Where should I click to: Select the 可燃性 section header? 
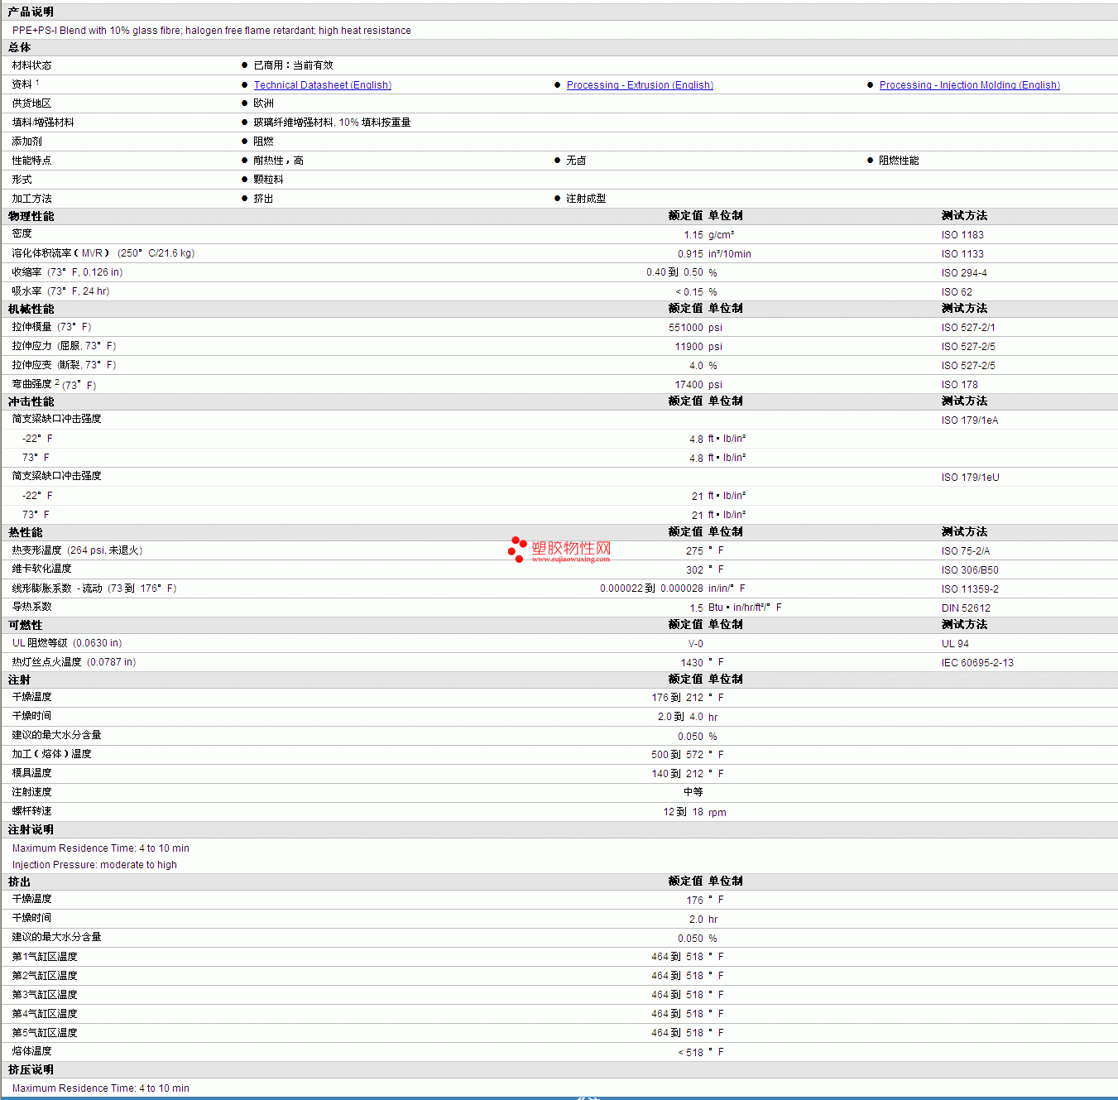point(25,625)
